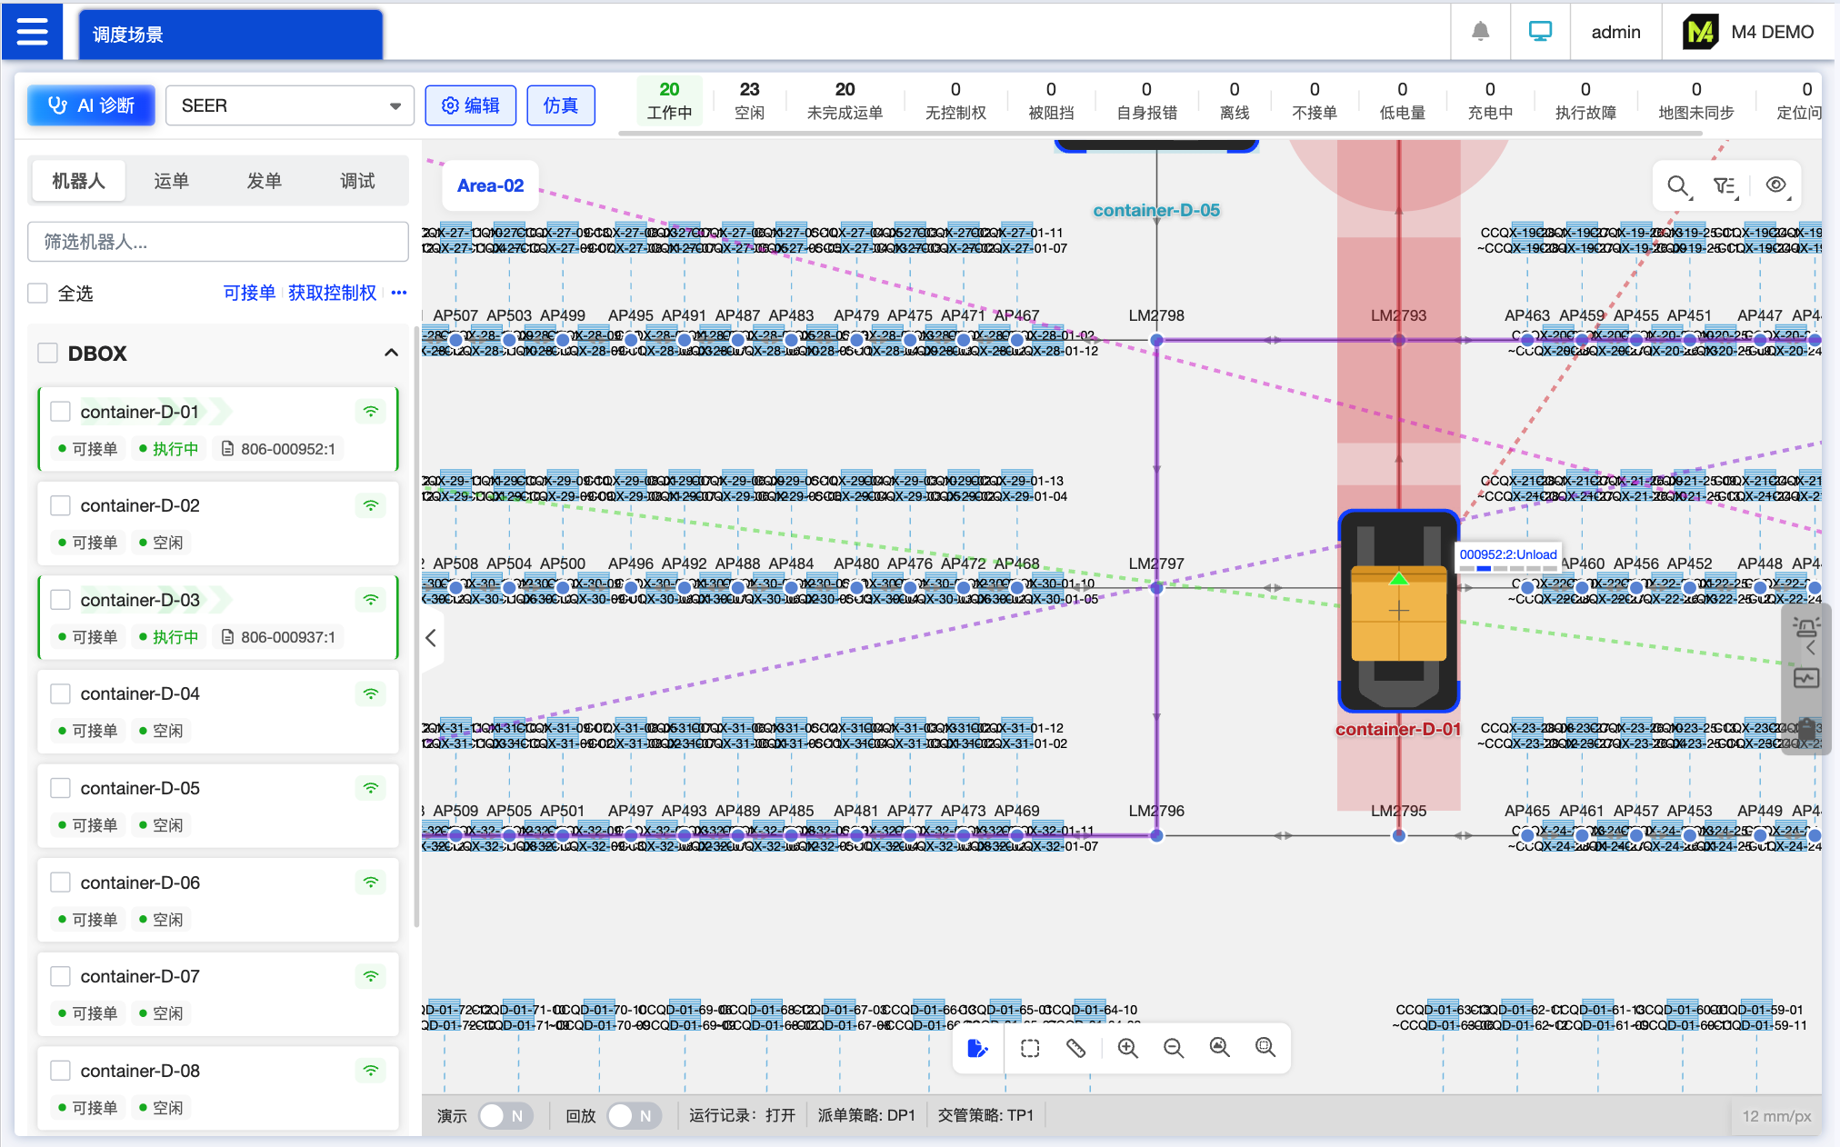Check the container-D-02 checkbox
The height and width of the screenshot is (1147, 1840).
tap(61, 505)
